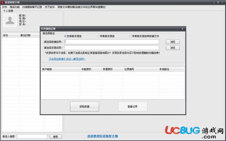Click the 搜索 button
Viewport: 226px width, 141px height.
tap(56, 136)
